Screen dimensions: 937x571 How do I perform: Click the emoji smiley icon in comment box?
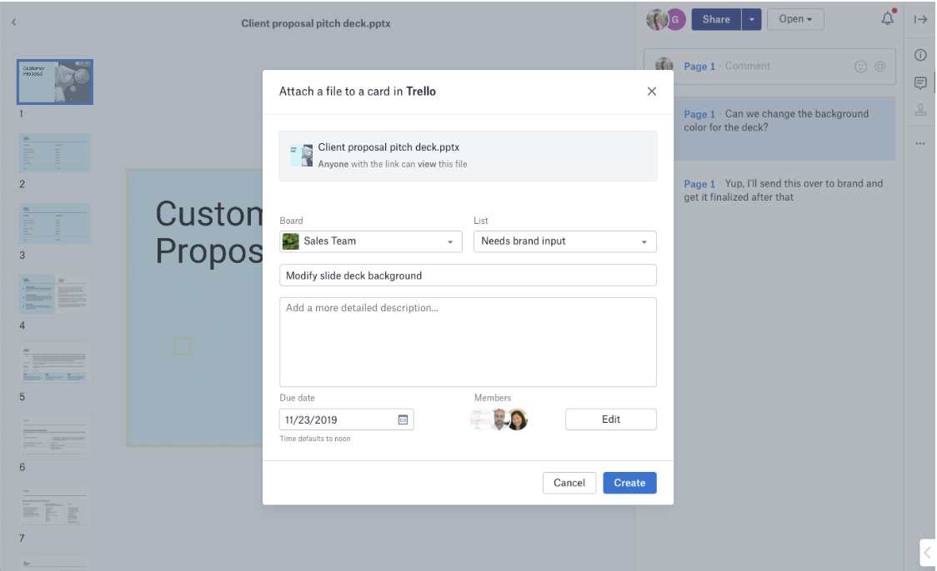pos(860,67)
